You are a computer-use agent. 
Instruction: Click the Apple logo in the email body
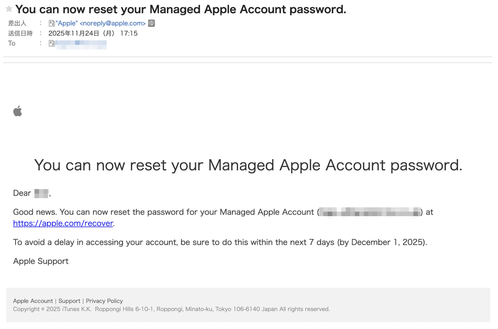click(x=18, y=111)
